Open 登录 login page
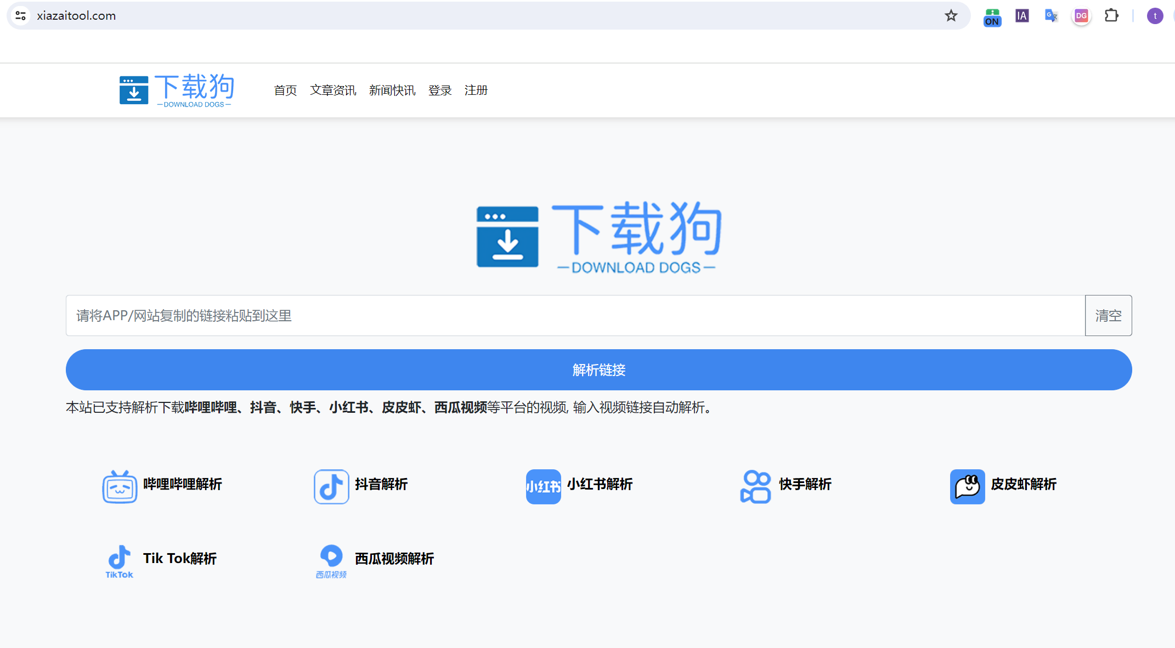 click(x=440, y=90)
